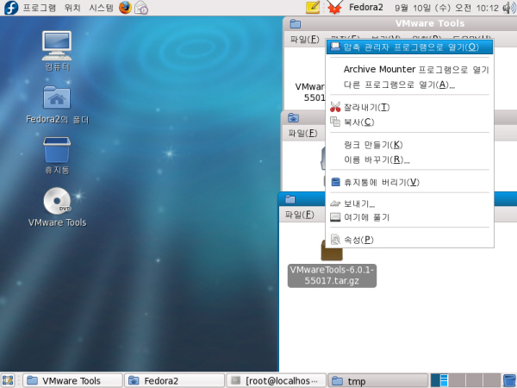Screen dimensions: 517x388
Task: Open the 위치 panel menu
Action: (x=72, y=8)
